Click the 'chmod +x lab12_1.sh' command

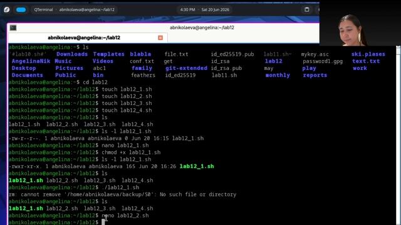pyautogui.click(x=131, y=152)
